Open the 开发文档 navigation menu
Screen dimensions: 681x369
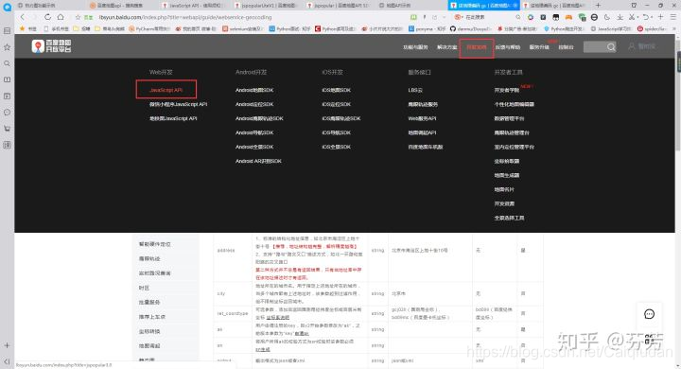point(477,47)
